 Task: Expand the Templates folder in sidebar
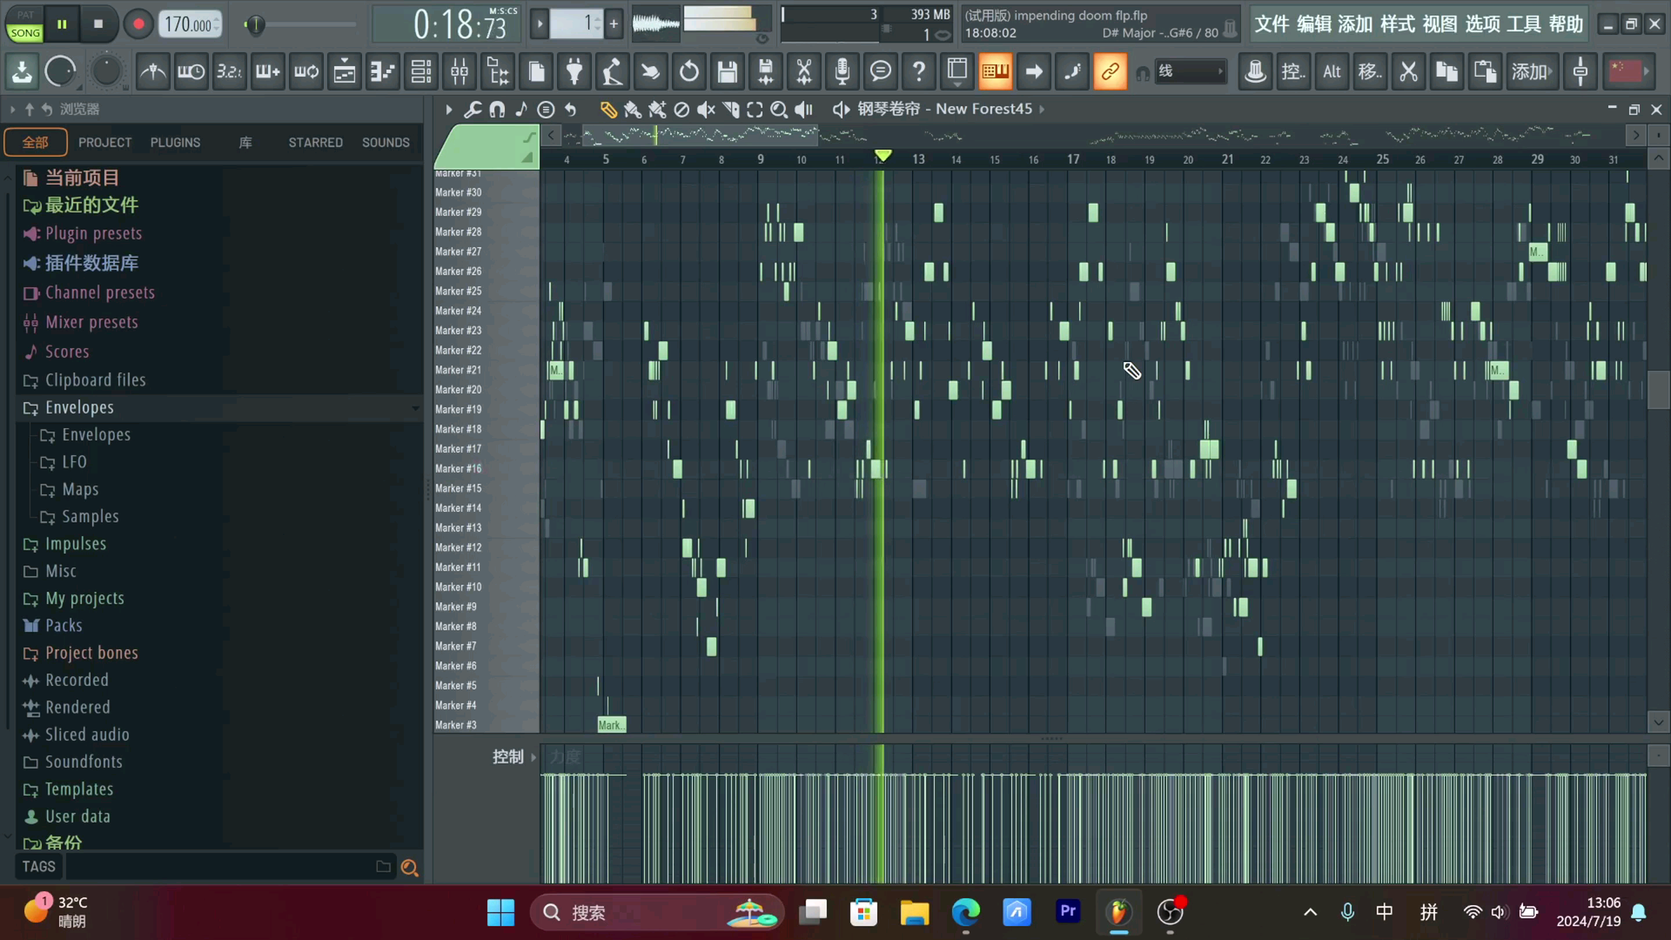click(78, 789)
